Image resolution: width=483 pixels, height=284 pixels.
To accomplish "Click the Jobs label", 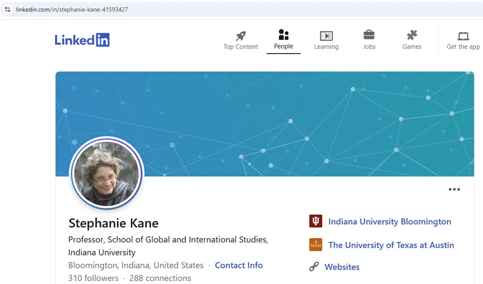I will [369, 47].
